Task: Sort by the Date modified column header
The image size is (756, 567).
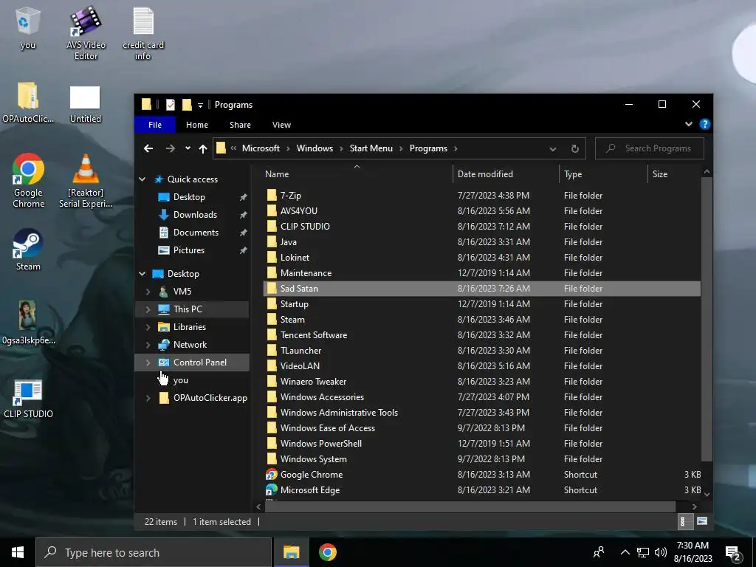Action: 505,174
